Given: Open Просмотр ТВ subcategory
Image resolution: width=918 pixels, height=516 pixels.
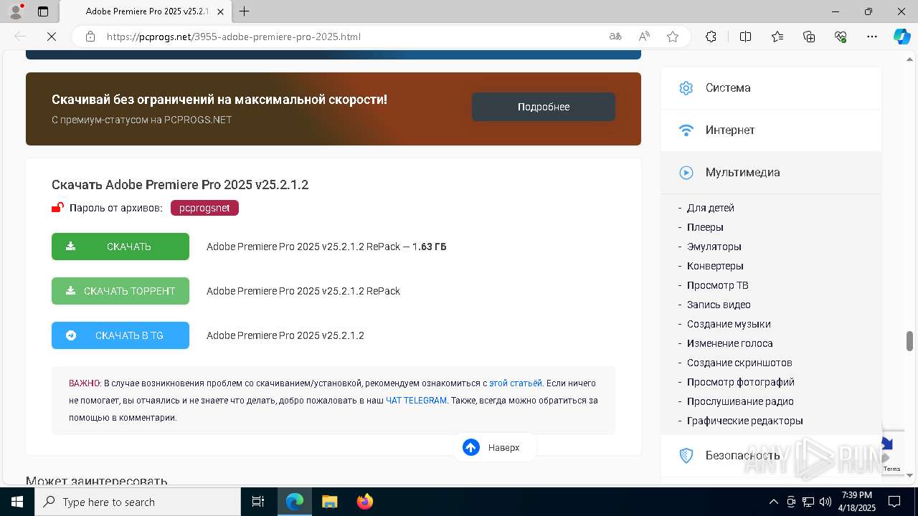Looking at the screenshot, I should [x=717, y=285].
